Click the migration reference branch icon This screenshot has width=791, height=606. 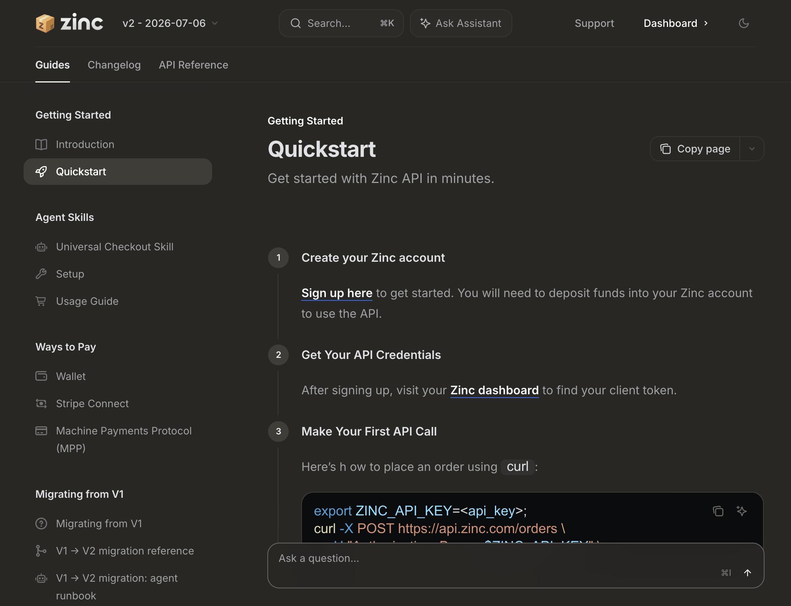point(41,551)
